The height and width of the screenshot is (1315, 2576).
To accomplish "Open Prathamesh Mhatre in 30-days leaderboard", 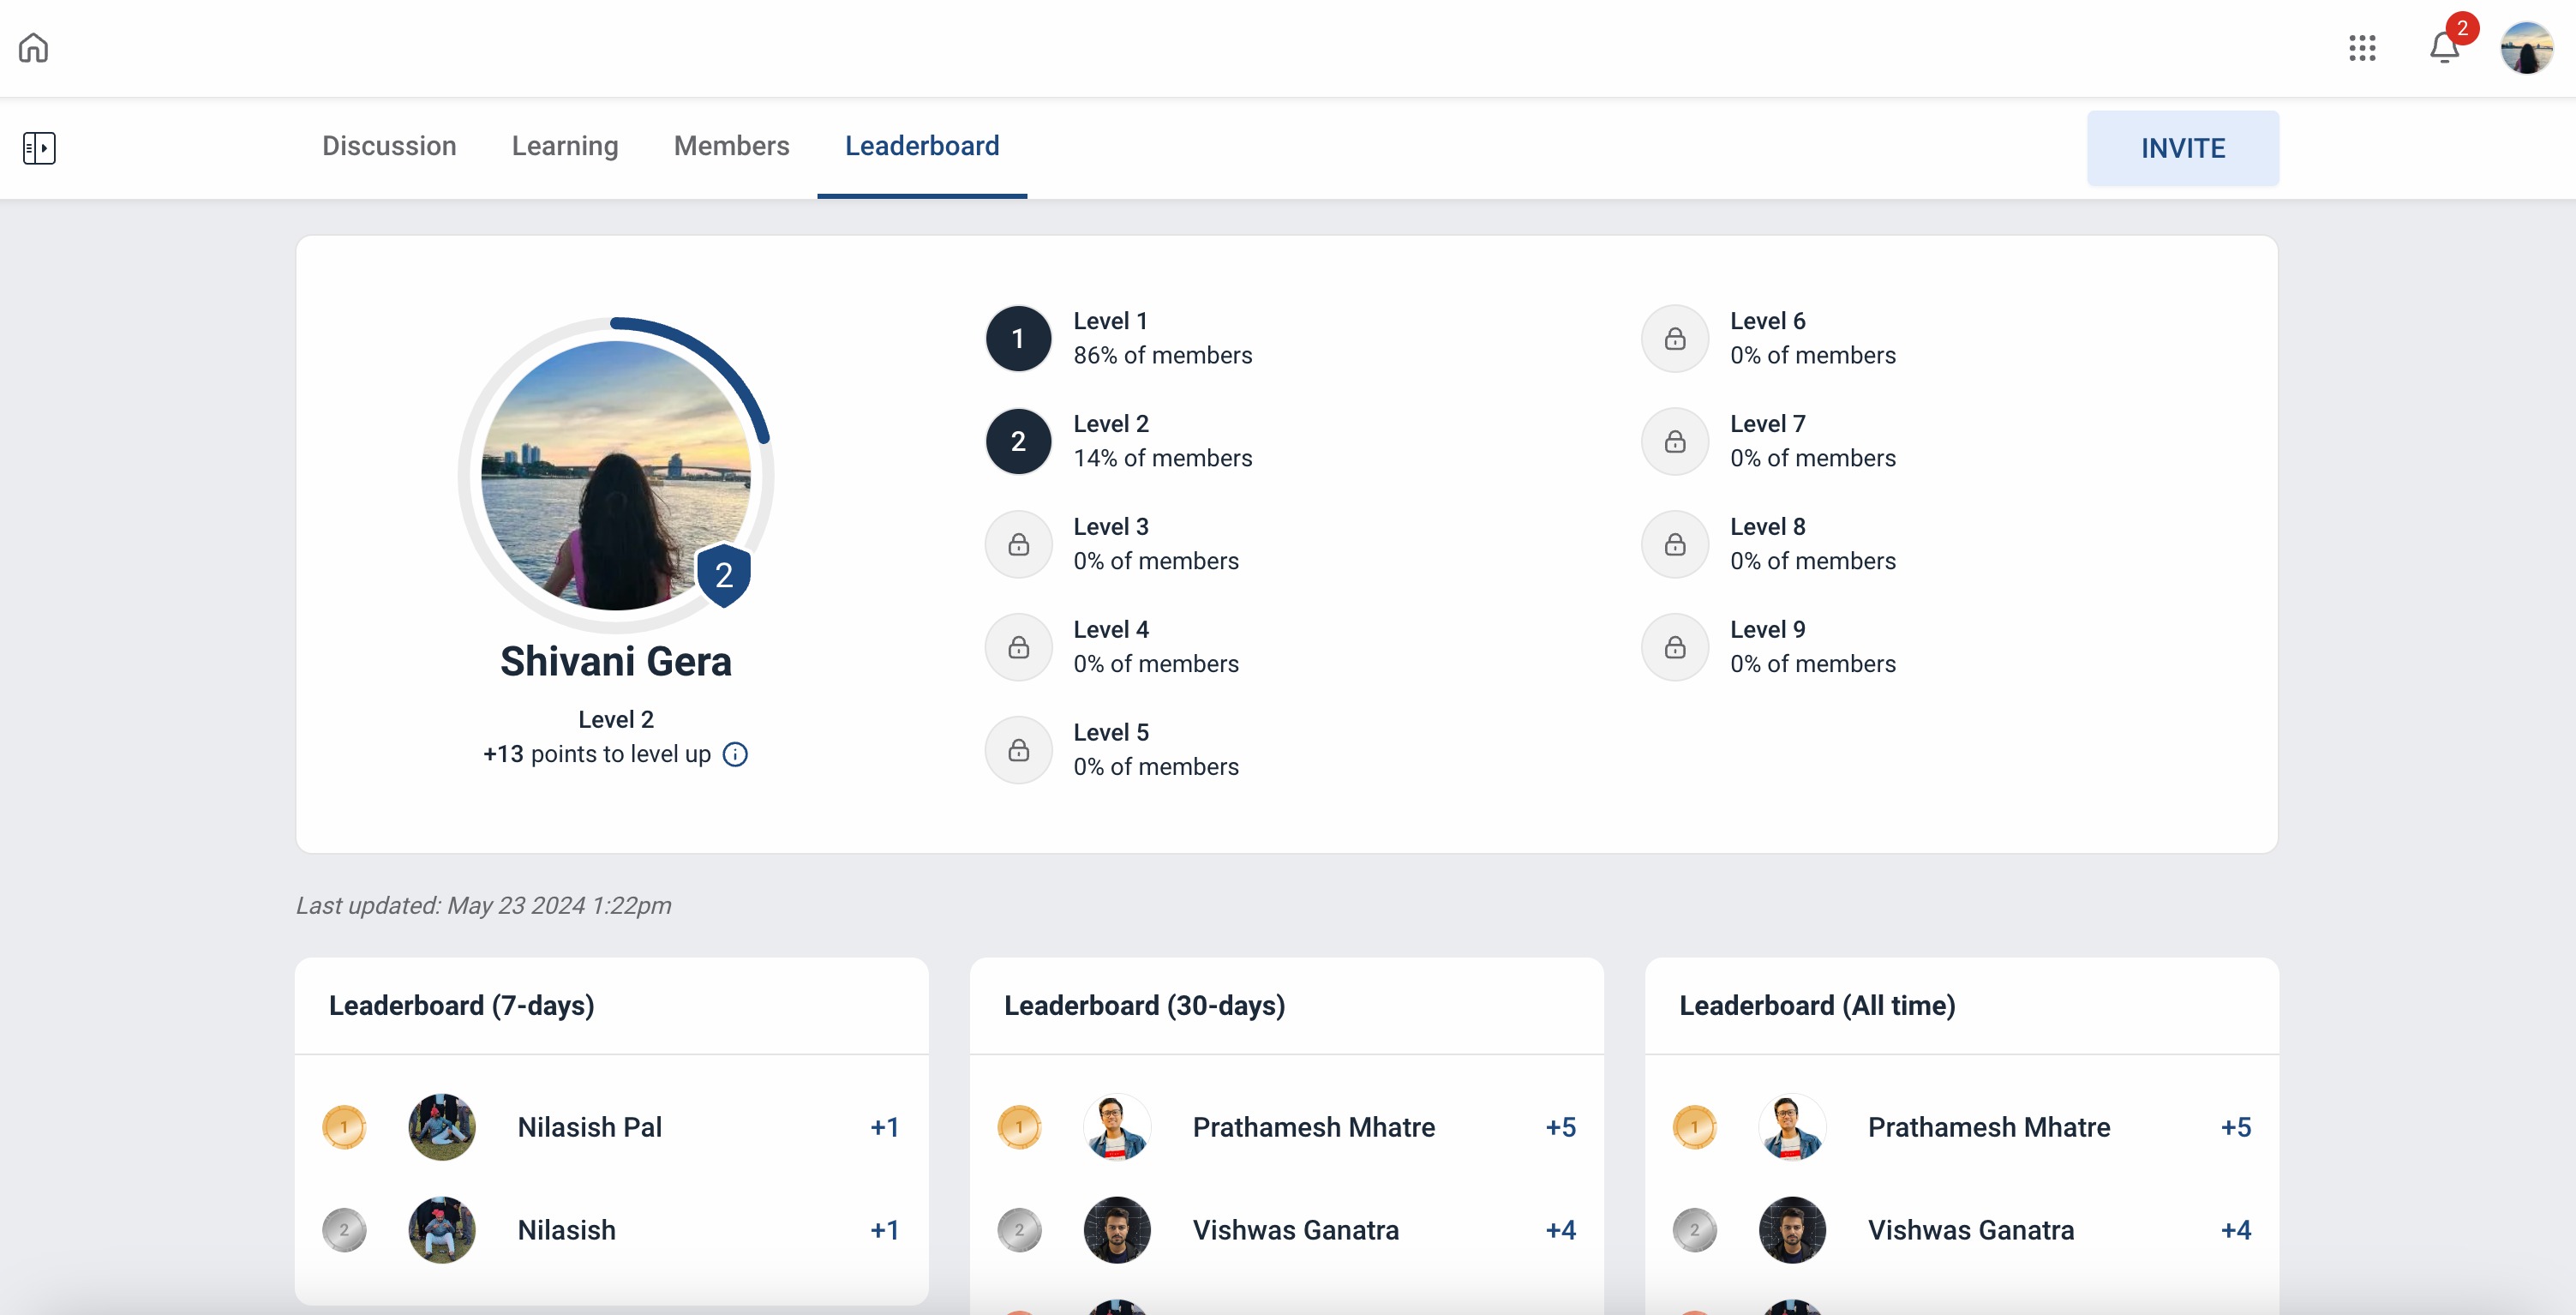I will pyautogui.click(x=1313, y=1127).
